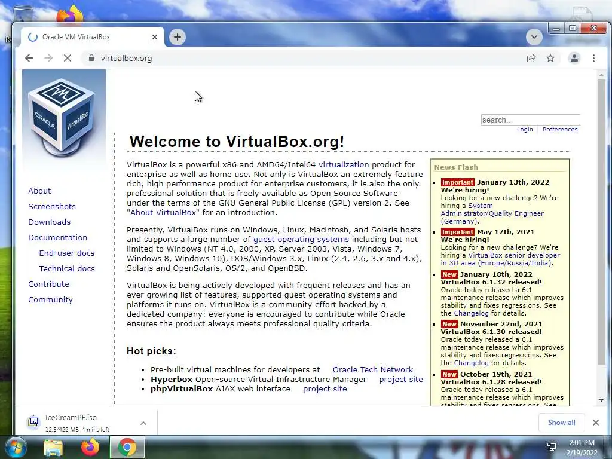This screenshot has height=459, width=612.
Task: Open the "About VirtualBox" intro link
Action: point(163,213)
